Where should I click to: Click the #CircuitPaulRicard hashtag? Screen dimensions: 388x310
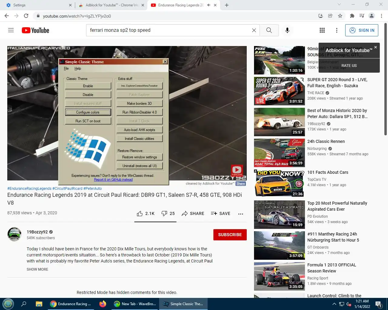click(67, 189)
